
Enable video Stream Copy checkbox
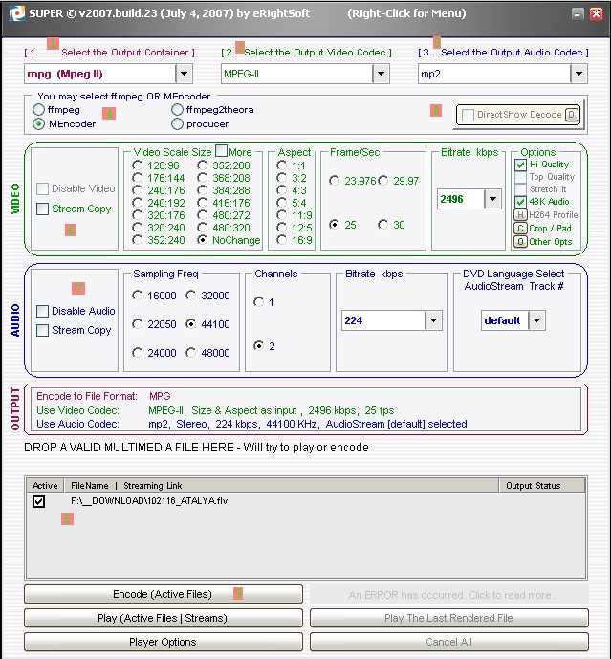pos(42,209)
